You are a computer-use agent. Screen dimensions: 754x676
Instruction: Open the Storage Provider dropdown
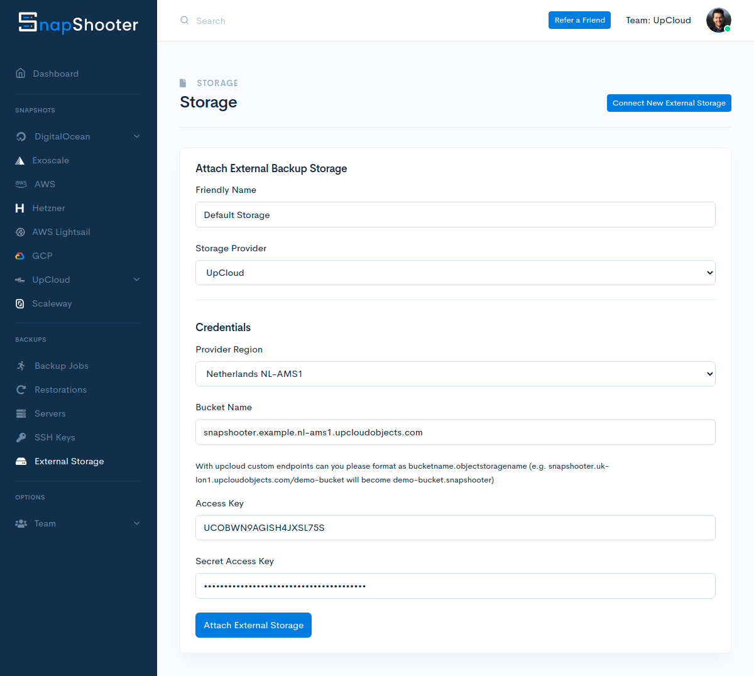(x=455, y=273)
